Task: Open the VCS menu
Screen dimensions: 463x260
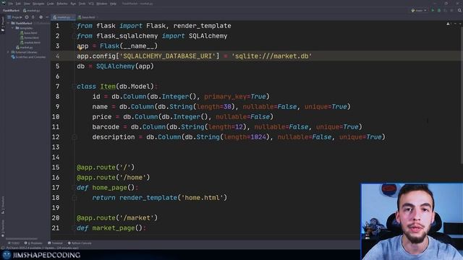Action: pos(91,4)
